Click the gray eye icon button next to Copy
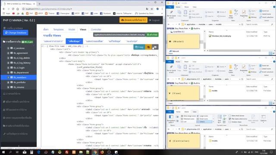This screenshot has width=276, height=155. pyautogui.click(x=155, y=47)
